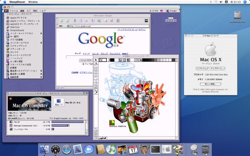
Task: Open iChat from the Dock
Action: (x=89, y=149)
